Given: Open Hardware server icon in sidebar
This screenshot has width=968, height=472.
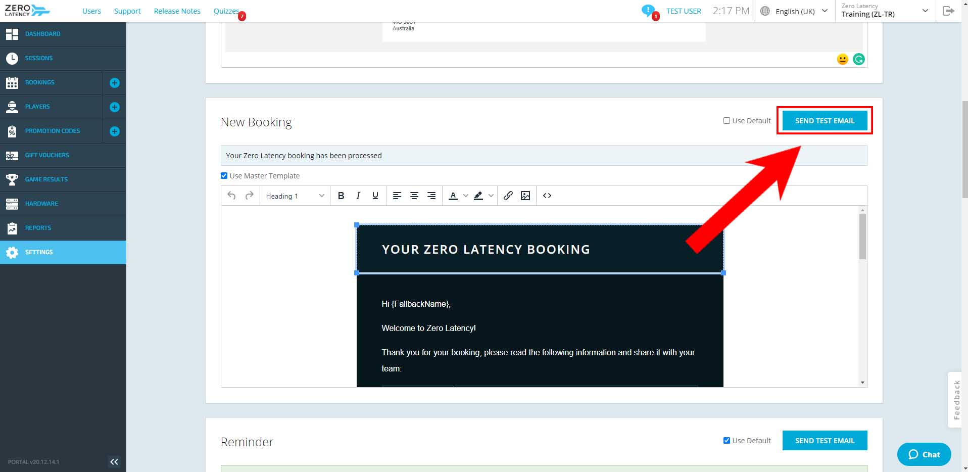Looking at the screenshot, I should pos(12,204).
